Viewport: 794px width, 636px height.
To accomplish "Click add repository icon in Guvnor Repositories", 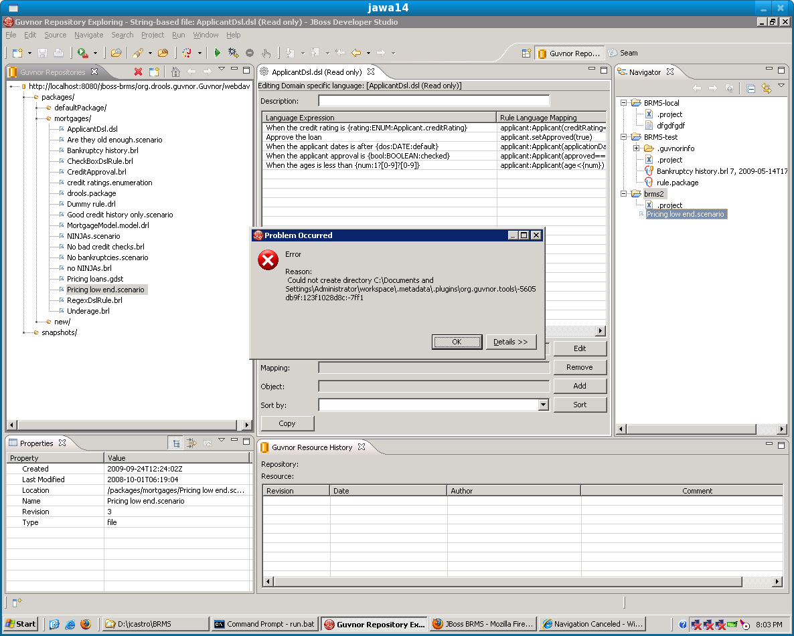I will point(154,72).
